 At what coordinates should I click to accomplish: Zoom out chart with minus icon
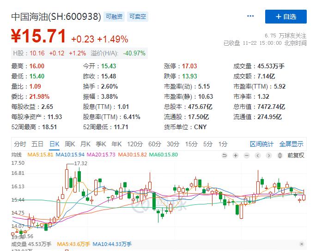(x=247, y=155)
